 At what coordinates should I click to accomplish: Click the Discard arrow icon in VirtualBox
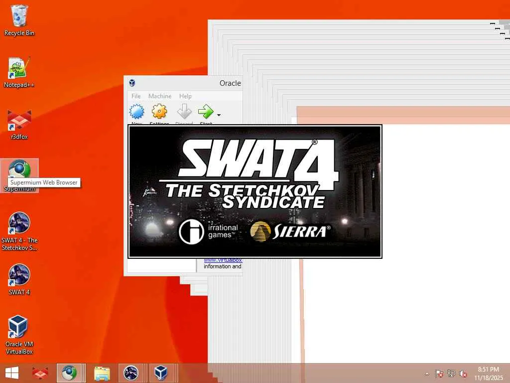(x=184, y=112)
